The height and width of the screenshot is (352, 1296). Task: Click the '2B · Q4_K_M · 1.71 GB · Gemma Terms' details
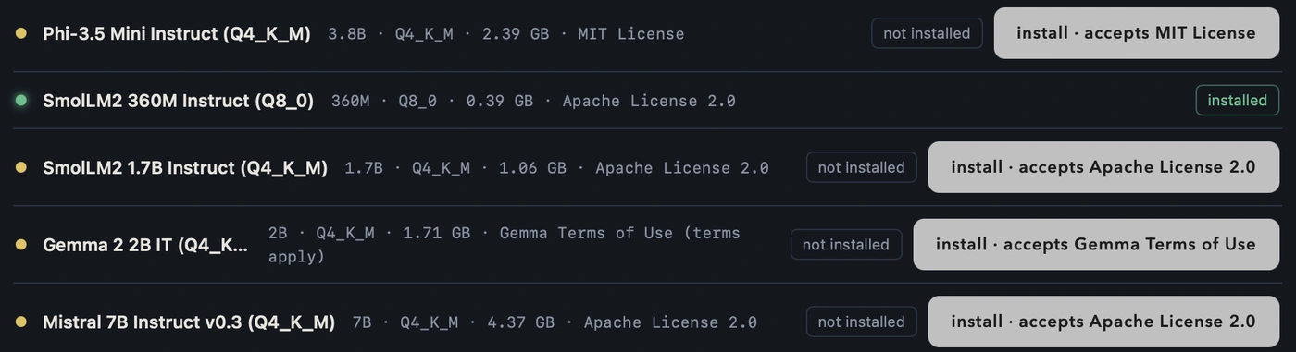coord(505,244)
